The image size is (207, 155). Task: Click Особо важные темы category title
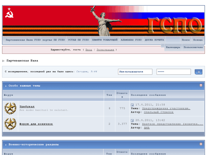click(x=24, y=86)
